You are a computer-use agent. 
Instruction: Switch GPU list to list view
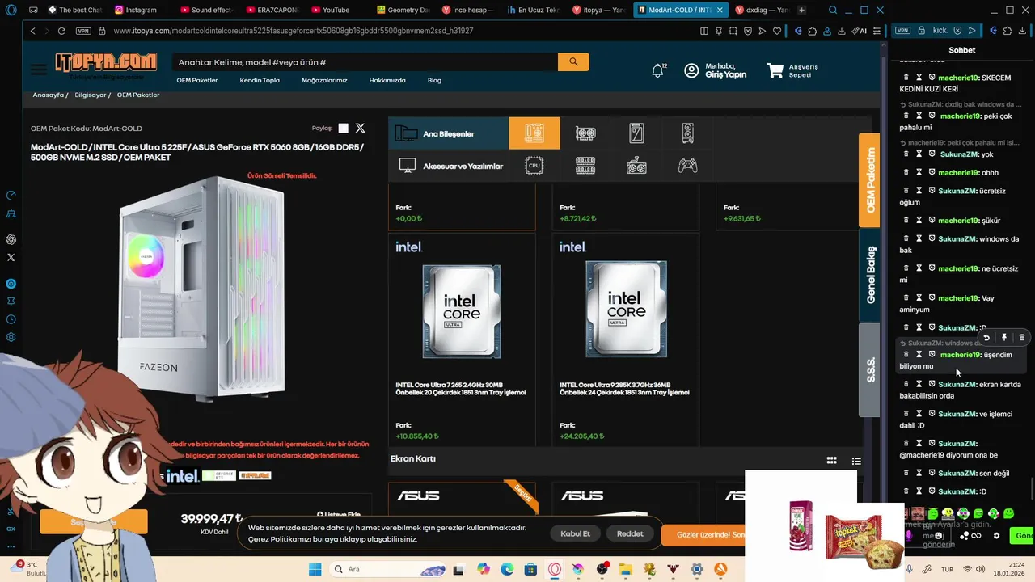(x=856, y=461)
